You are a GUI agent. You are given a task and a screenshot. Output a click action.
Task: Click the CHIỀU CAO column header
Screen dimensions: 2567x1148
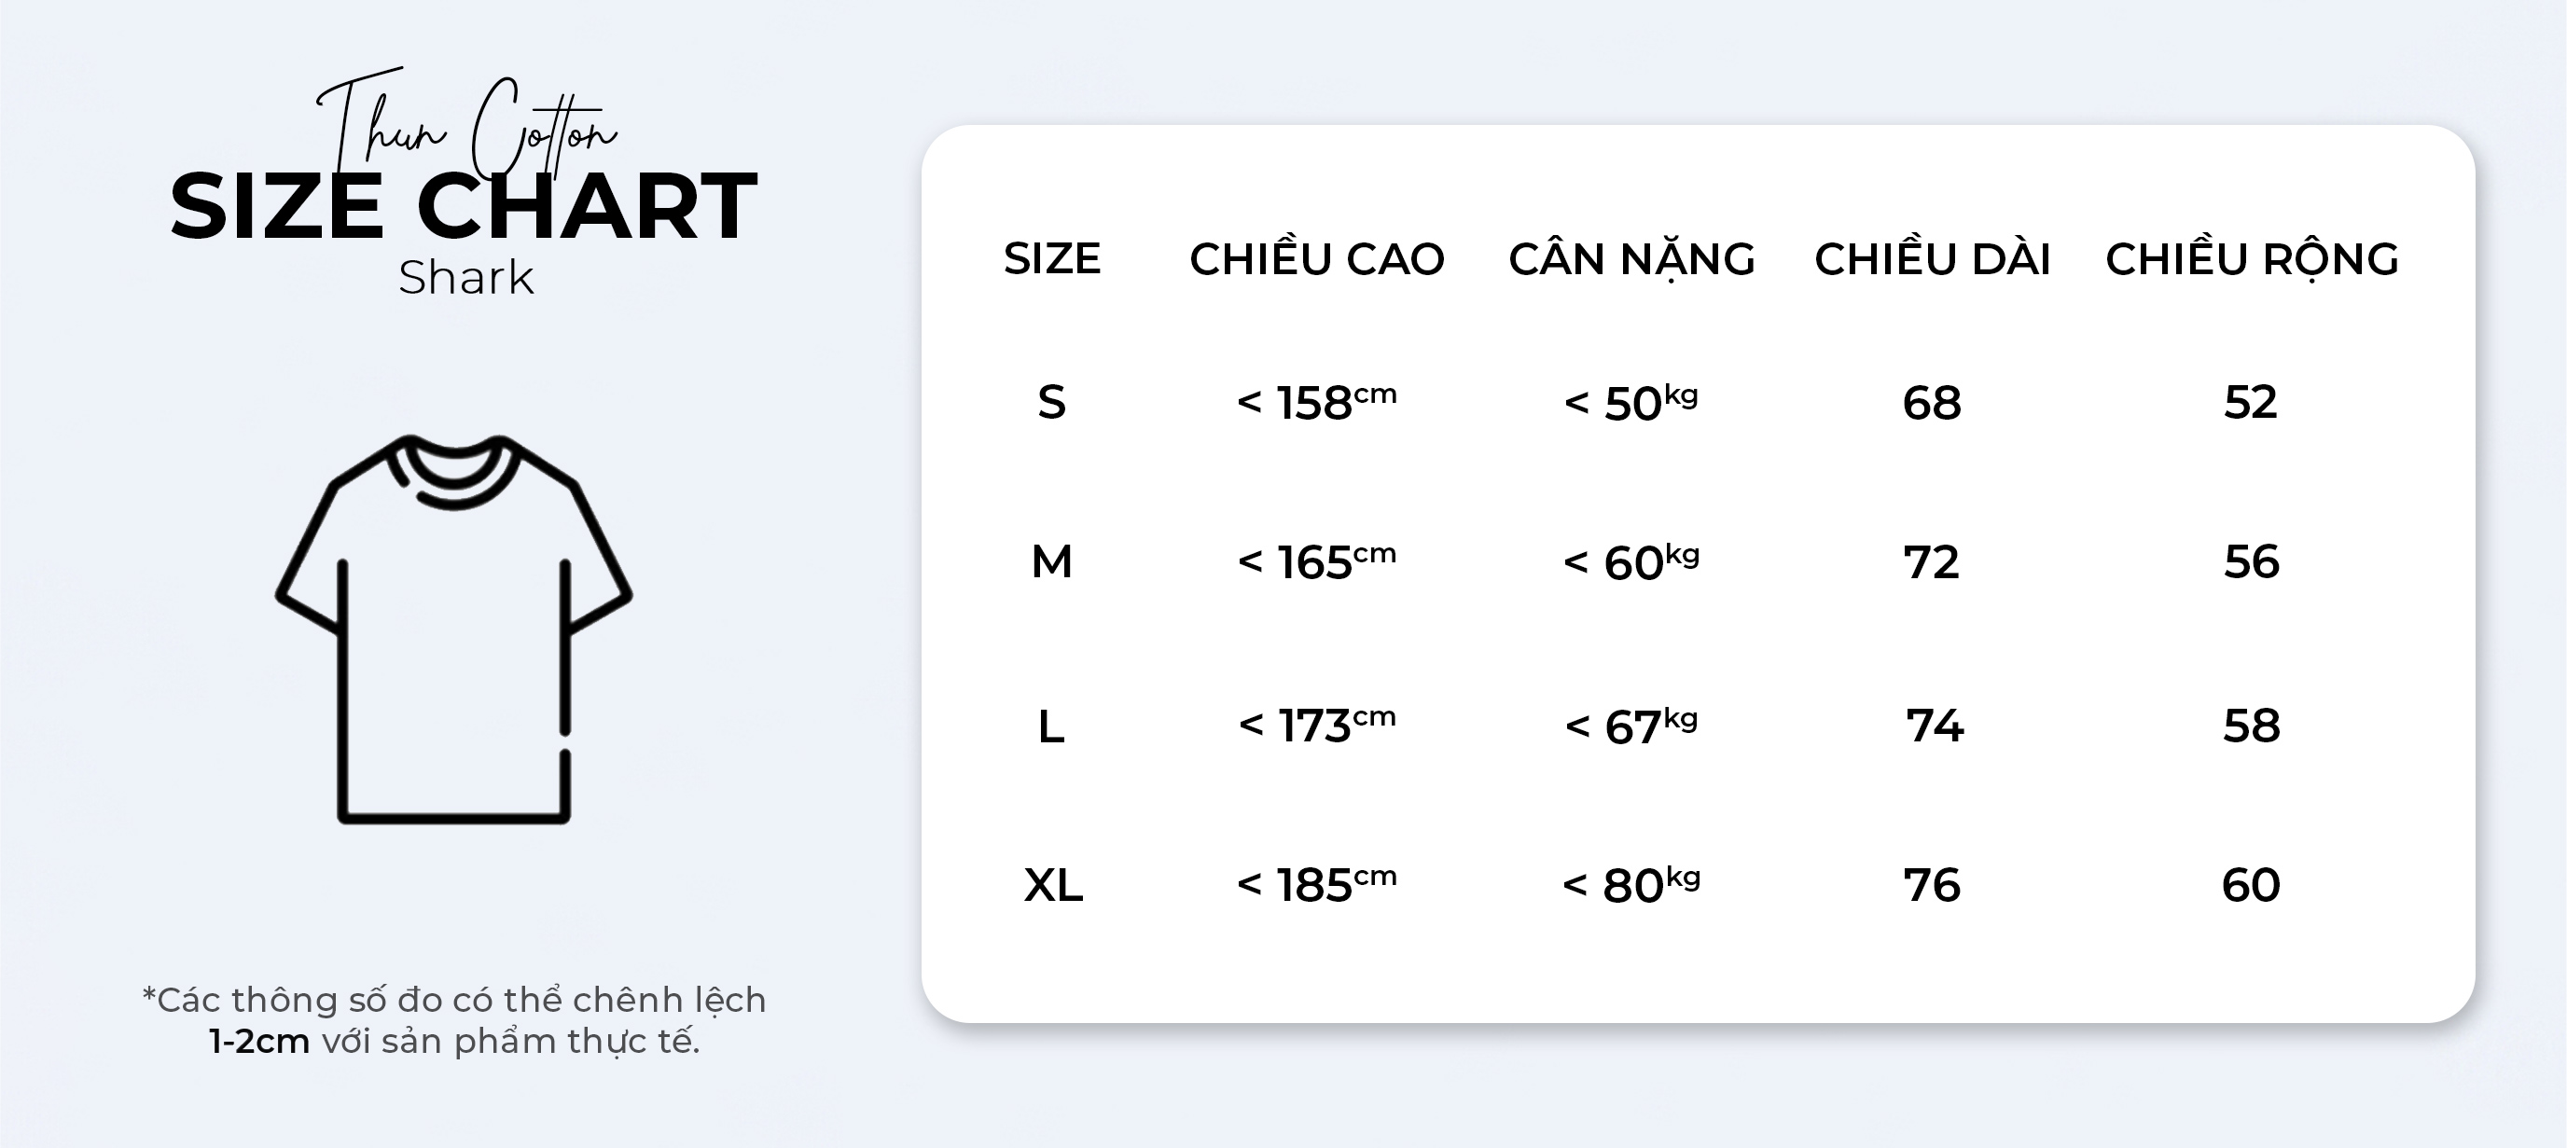1316,259
